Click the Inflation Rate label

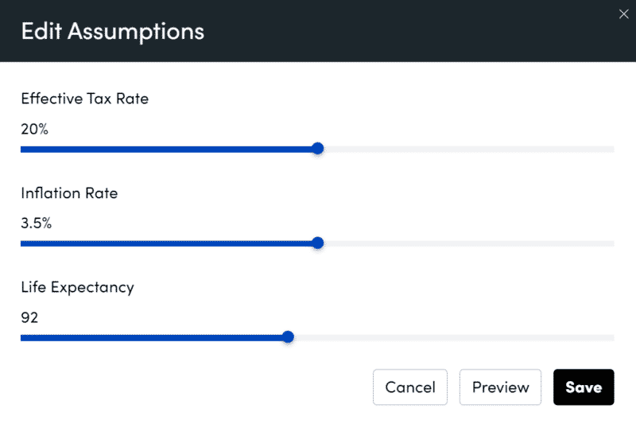(x=69, y=193)
